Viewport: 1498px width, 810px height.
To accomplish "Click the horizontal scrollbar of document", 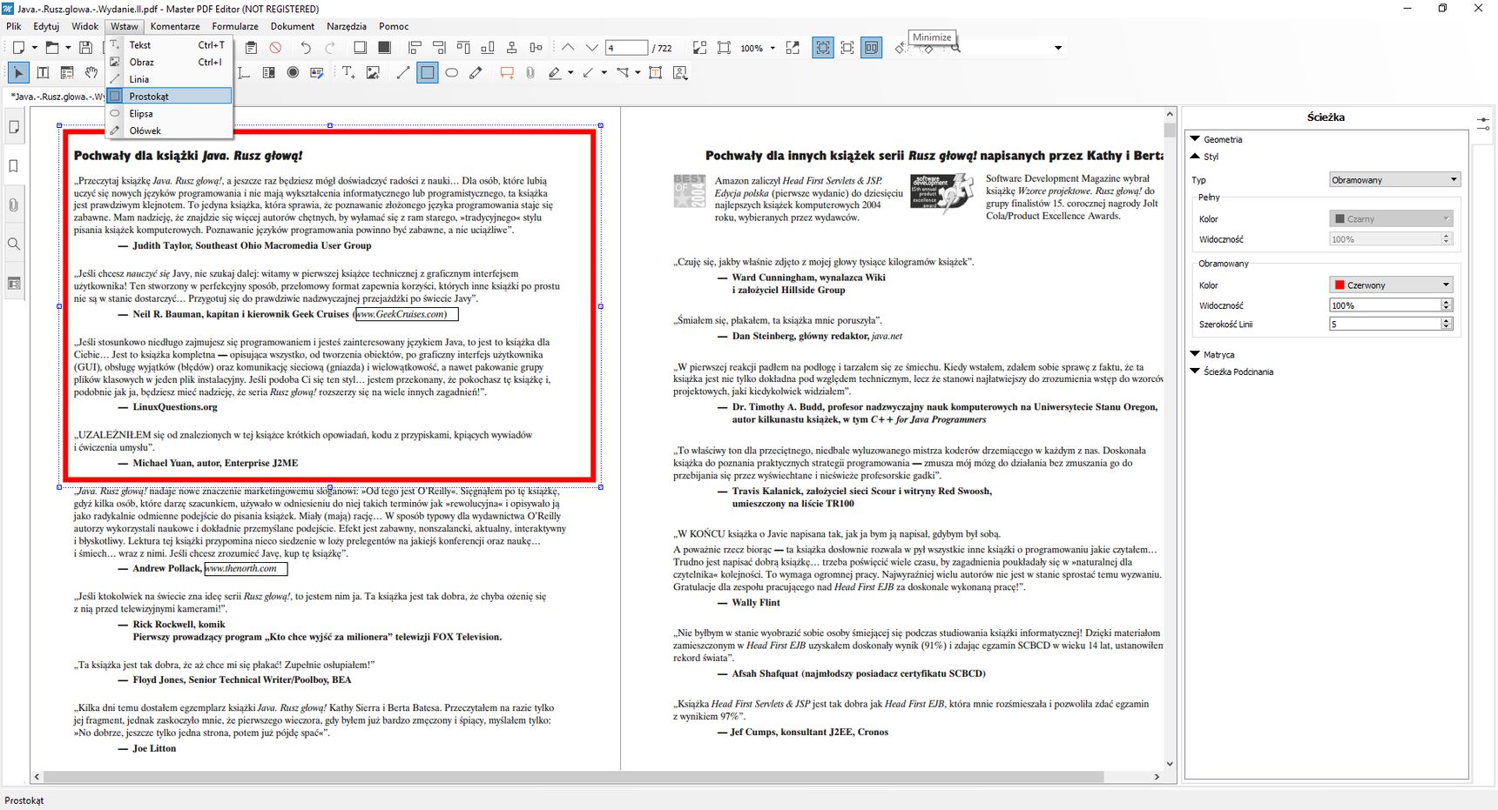I will [x=573, y=776].
